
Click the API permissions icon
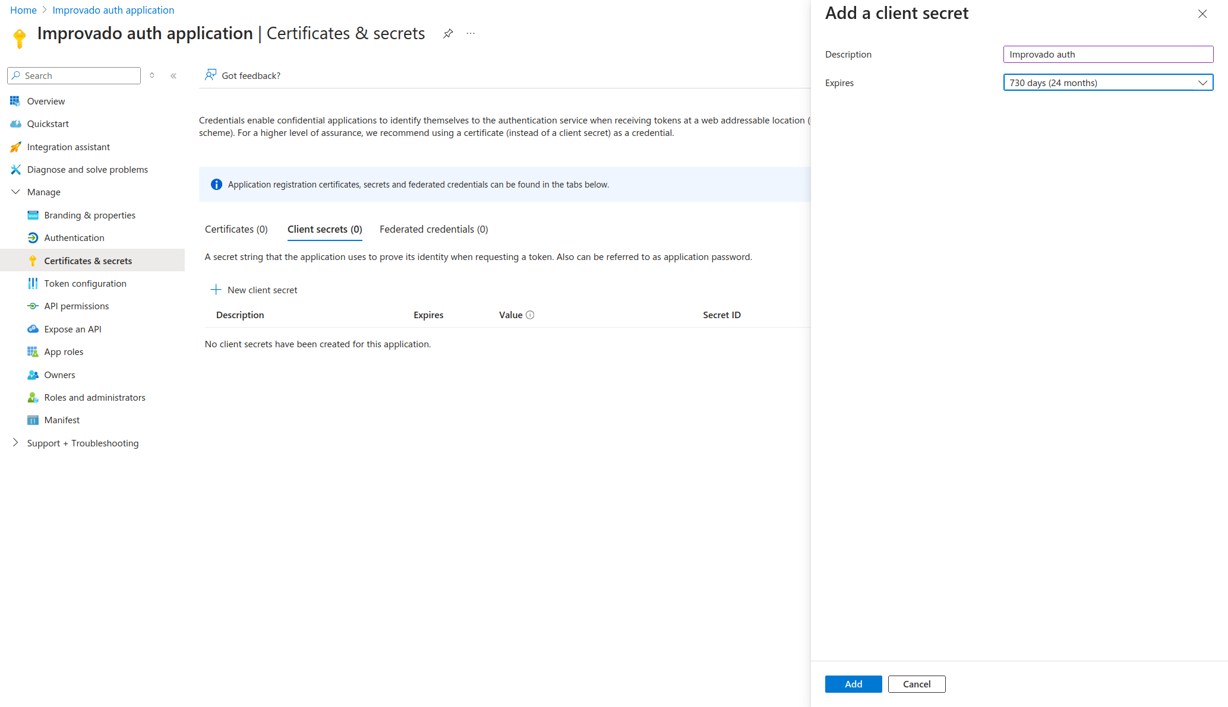point(33,306)
